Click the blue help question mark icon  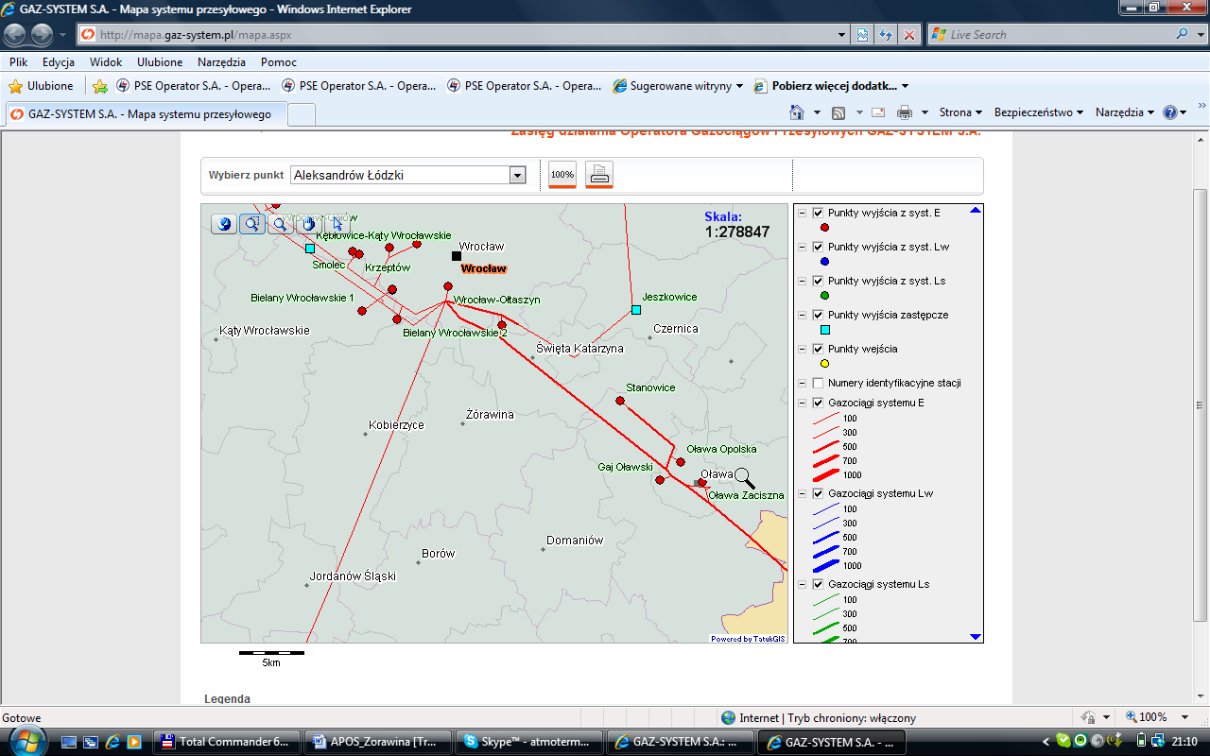click(1170, 112)
